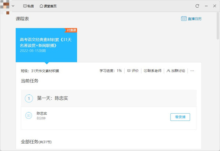
Task: Click 联系老师 contact teacher
Action: click(153, 71)
